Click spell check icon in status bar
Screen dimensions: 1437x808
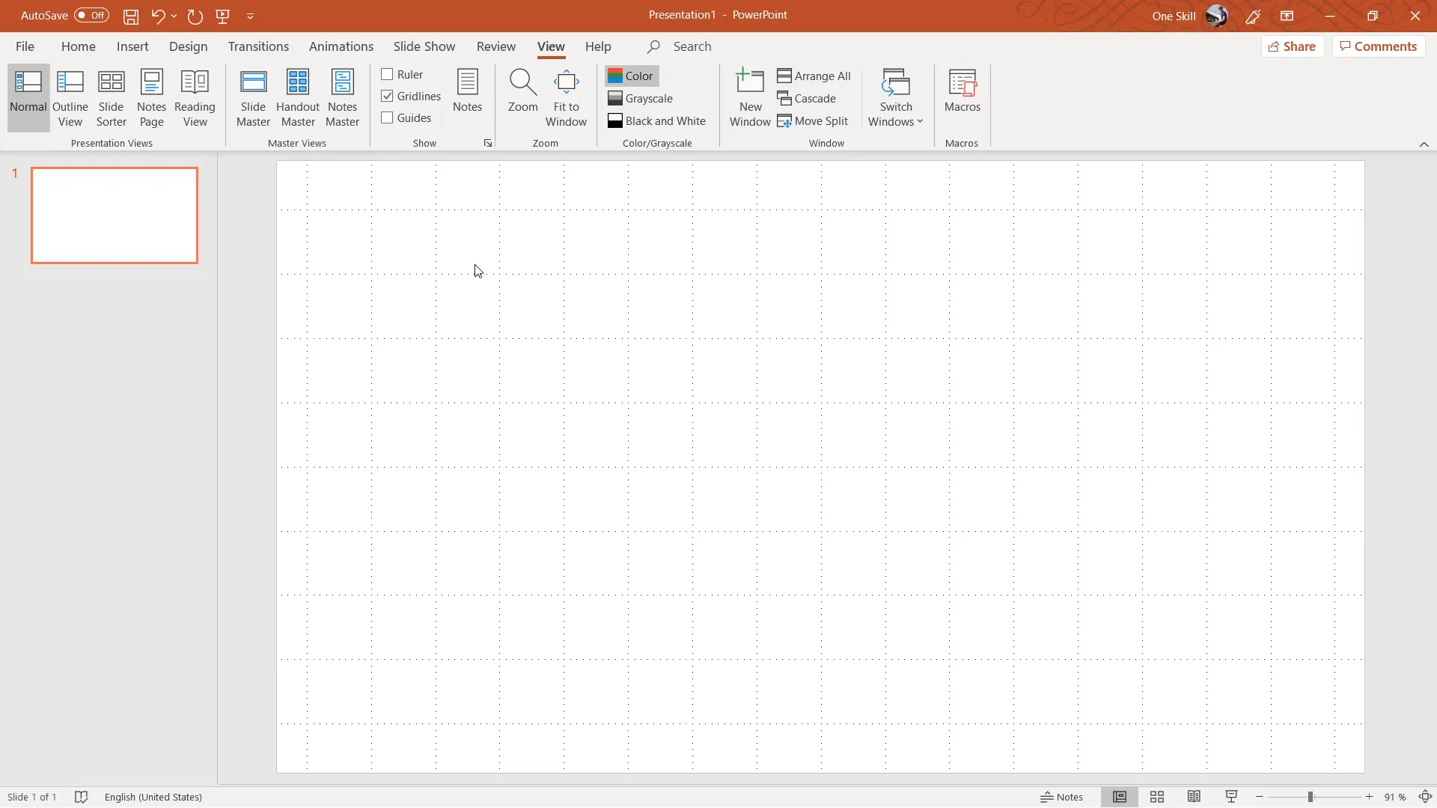(x=82, y=797)
